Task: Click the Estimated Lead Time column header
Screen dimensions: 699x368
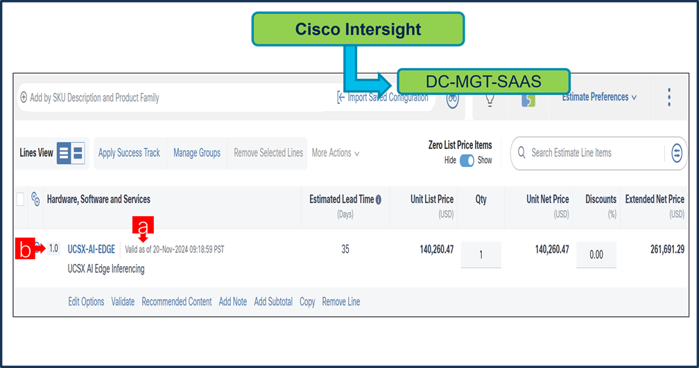Action: (341, 200)
